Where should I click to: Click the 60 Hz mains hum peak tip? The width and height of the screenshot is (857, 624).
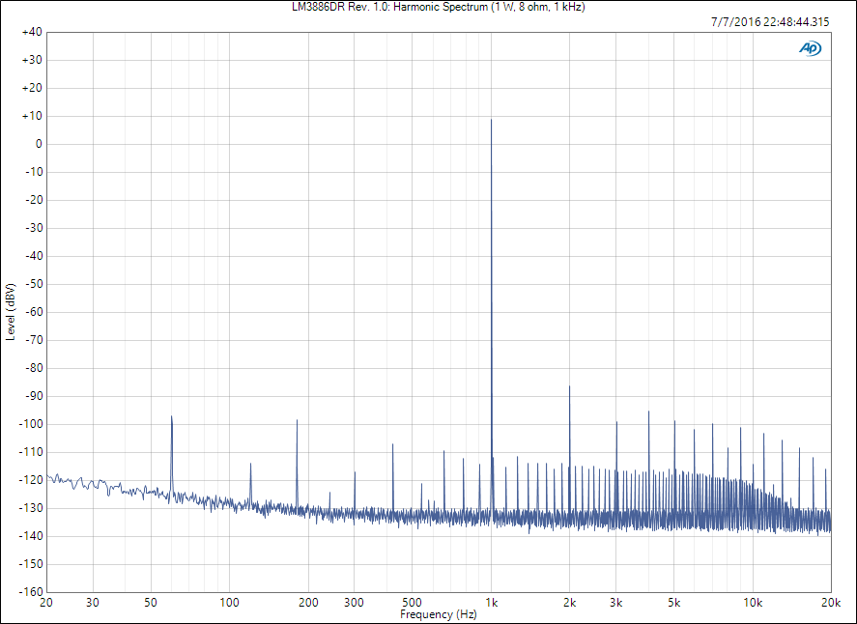pos(172,416)
